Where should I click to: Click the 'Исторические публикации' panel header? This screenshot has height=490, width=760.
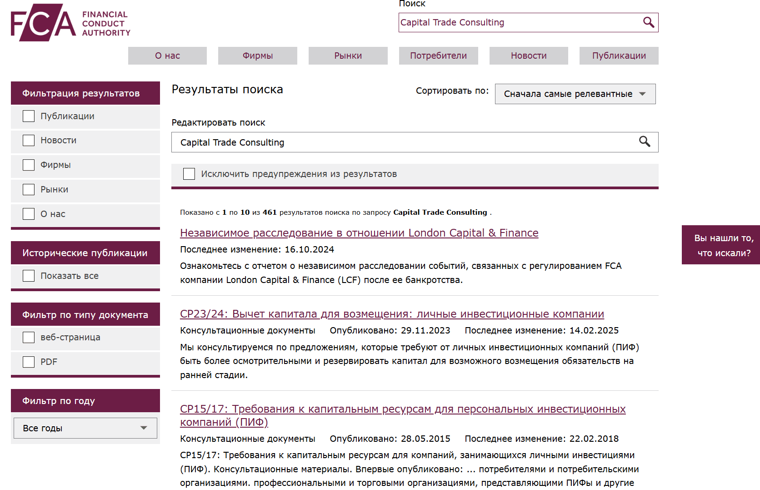coord(85,253)
